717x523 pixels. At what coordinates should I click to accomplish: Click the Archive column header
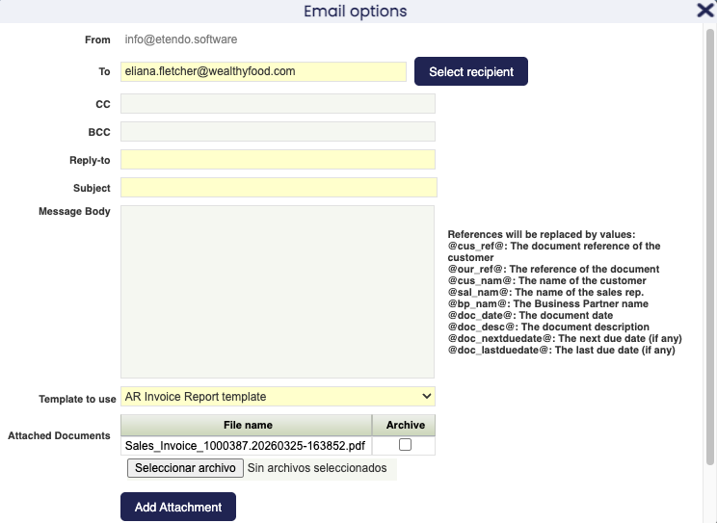[405, 425]
